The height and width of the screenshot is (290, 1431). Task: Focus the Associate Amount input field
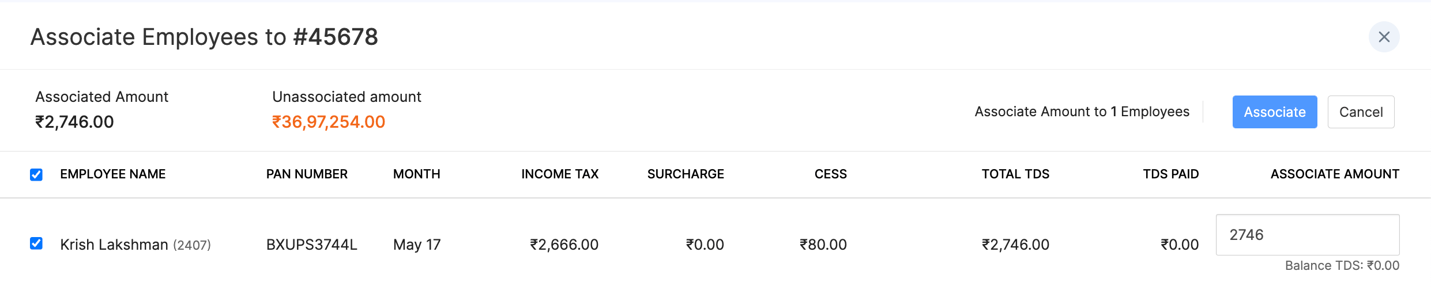point(1307,235)
